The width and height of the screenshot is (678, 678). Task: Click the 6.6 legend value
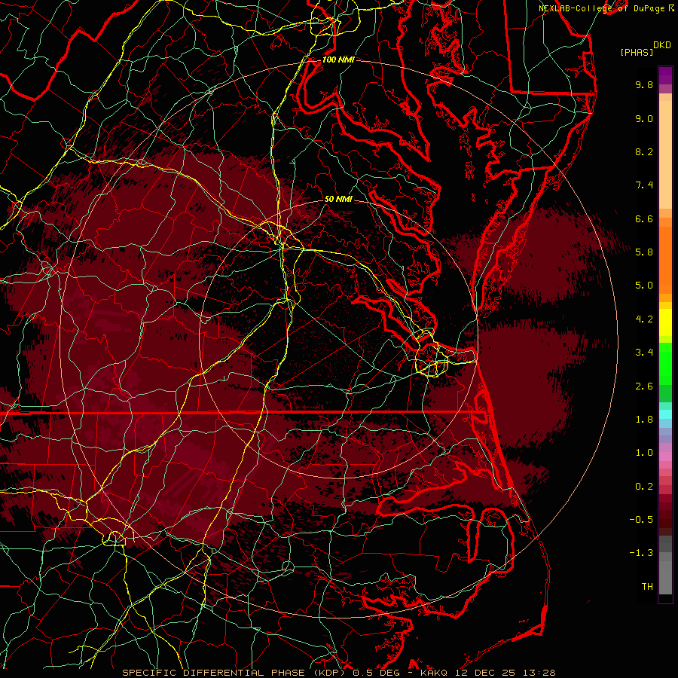[644, 218]
